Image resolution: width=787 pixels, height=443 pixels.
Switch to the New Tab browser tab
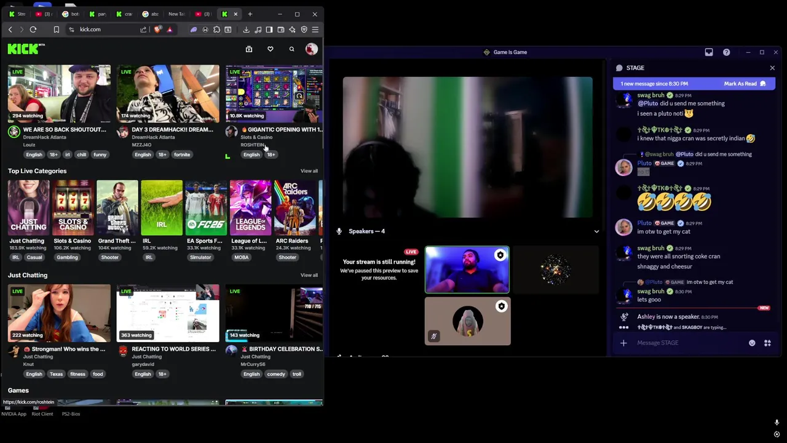[176, 14]
